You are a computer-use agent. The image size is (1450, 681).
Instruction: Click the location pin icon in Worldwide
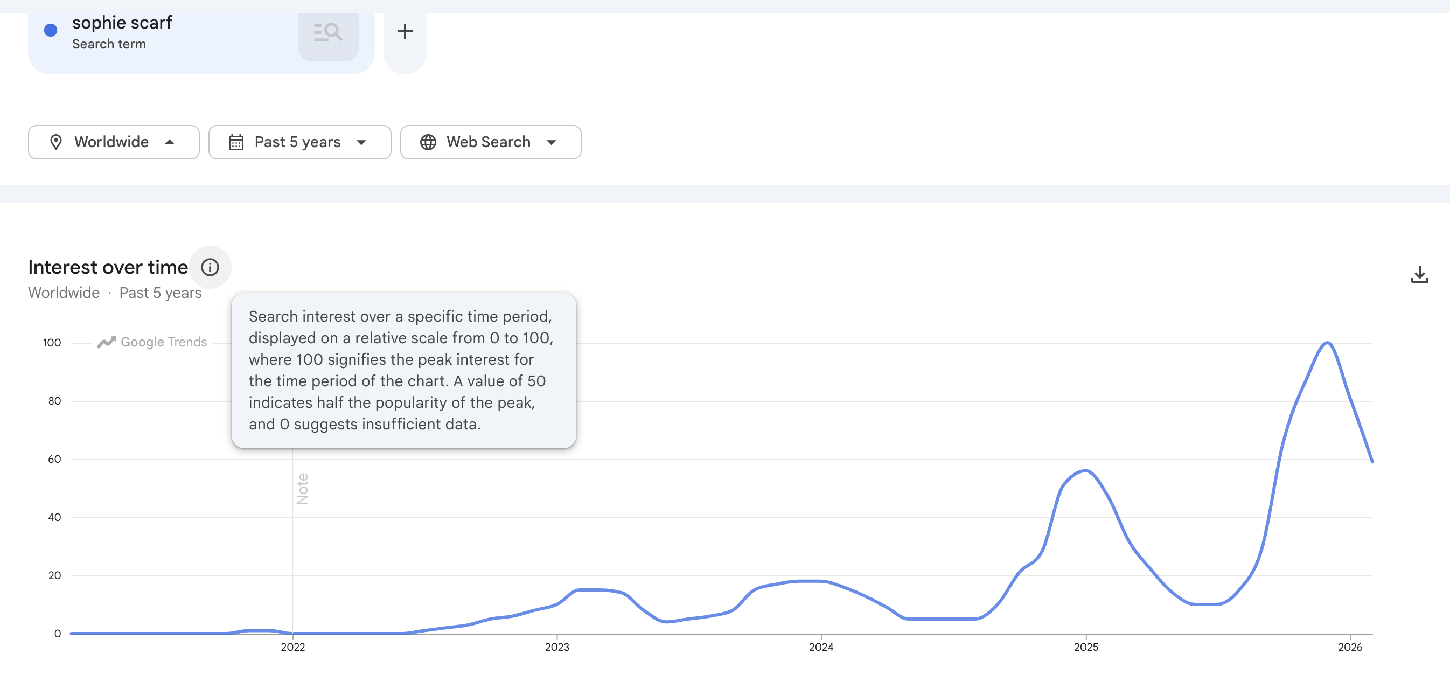55,142
